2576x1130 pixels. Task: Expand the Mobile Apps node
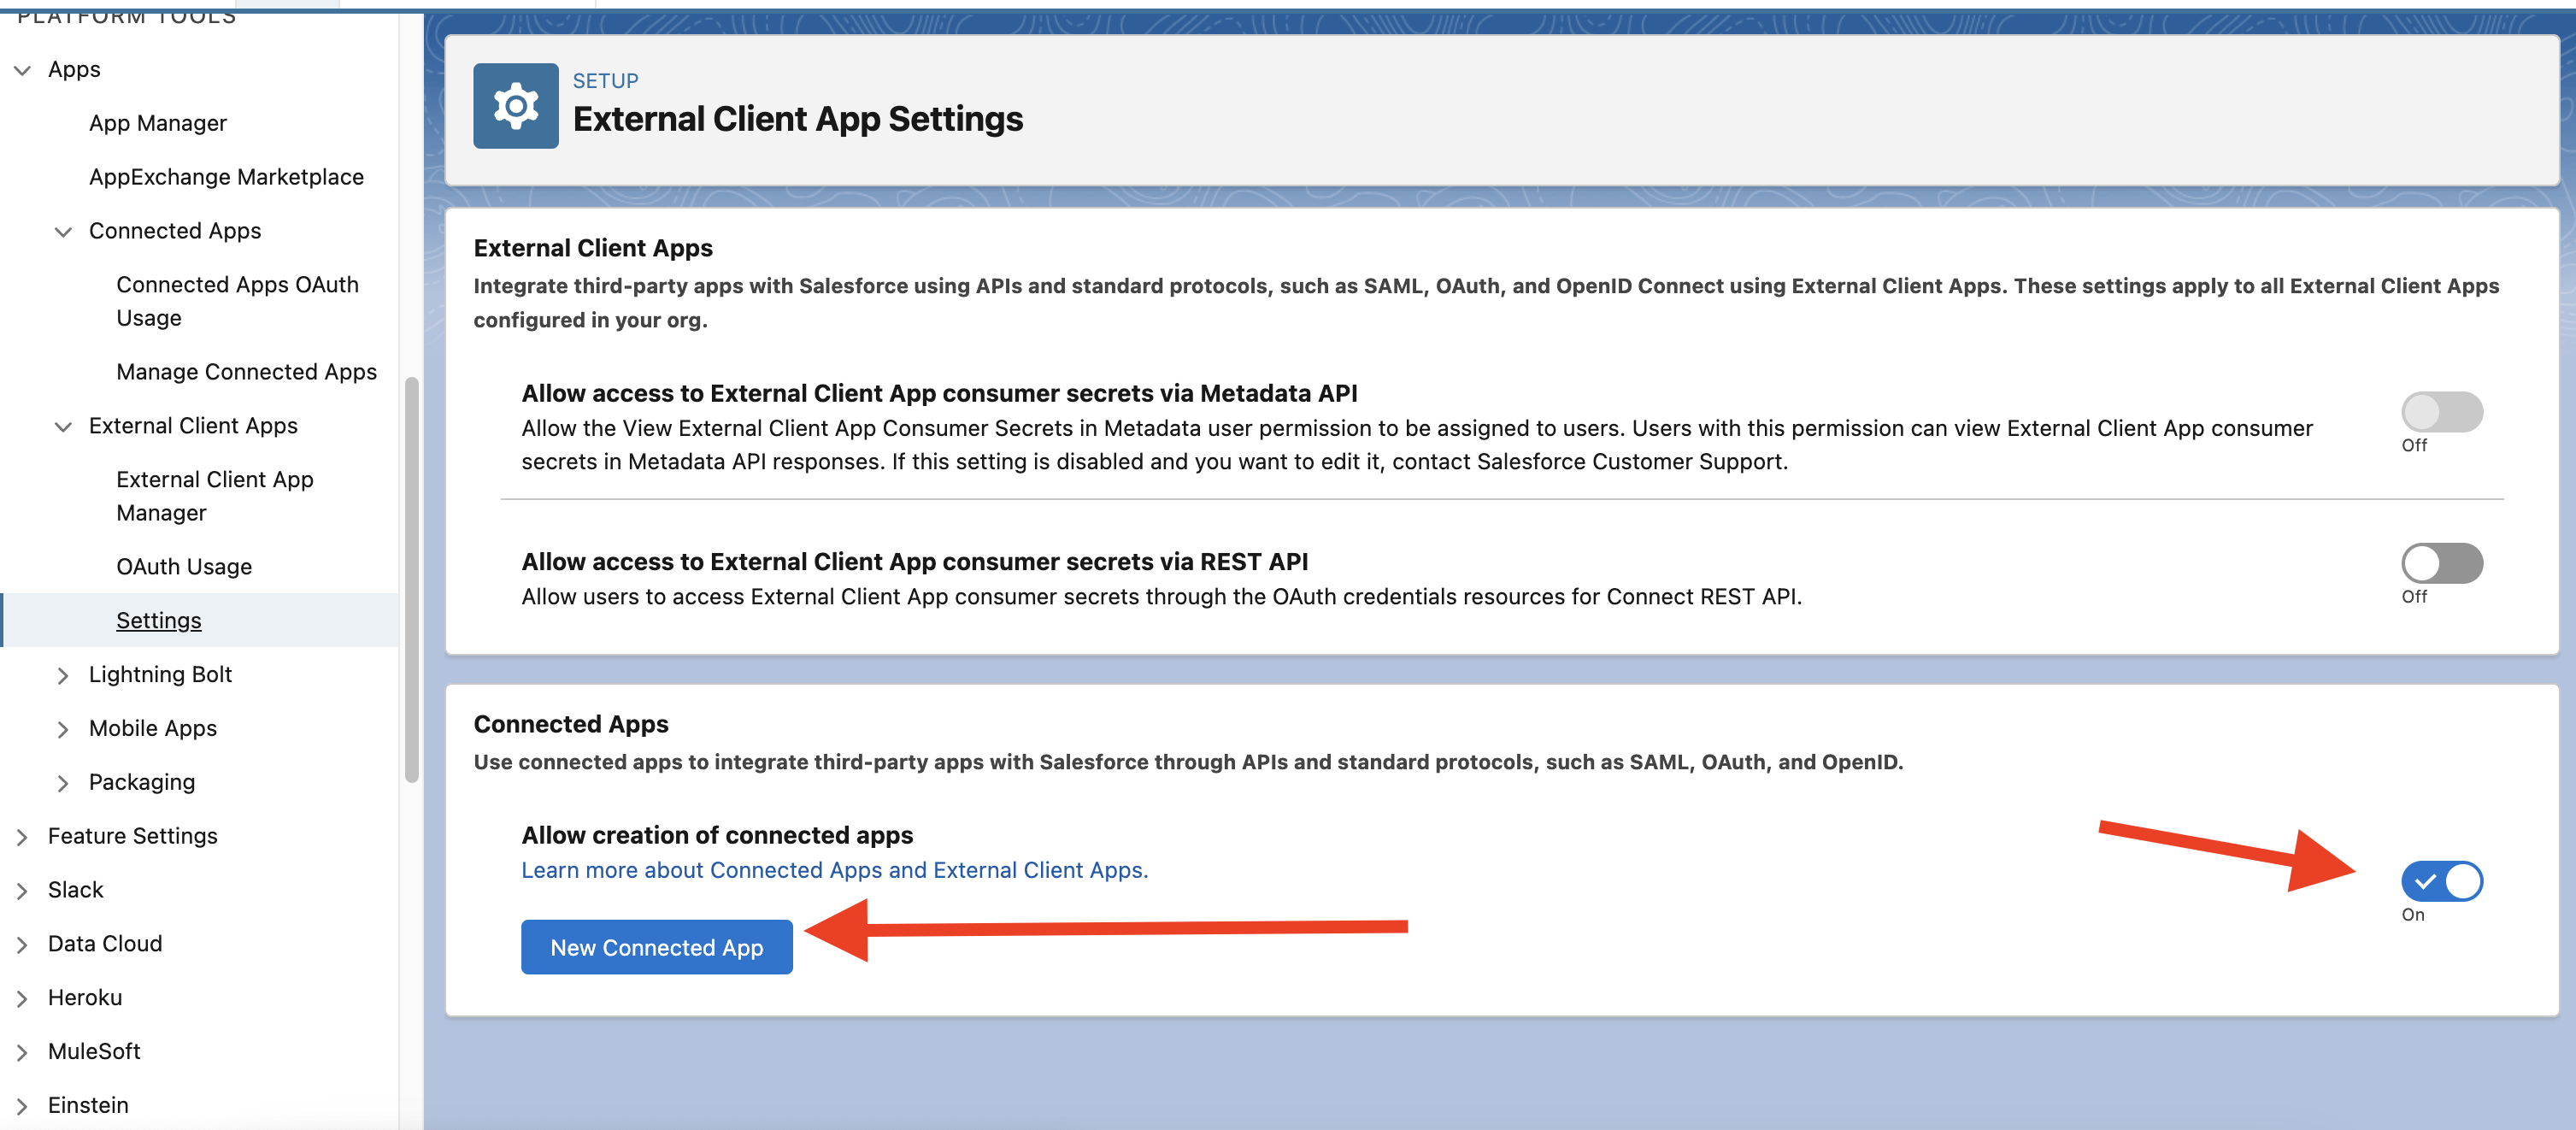point(63,729)
